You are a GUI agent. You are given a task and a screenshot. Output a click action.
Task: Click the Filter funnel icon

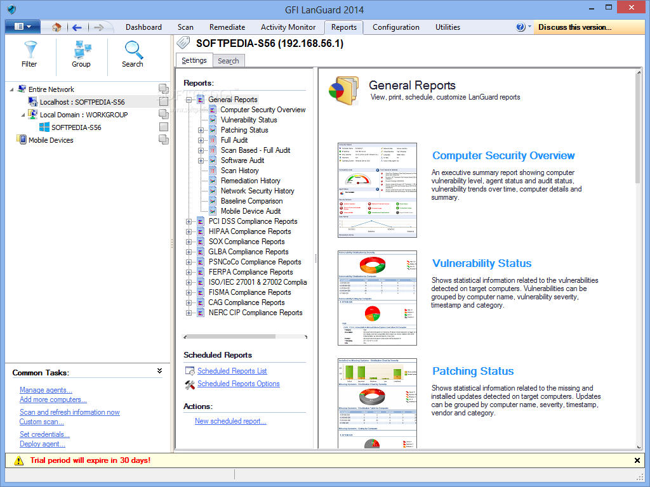(30, 49)
